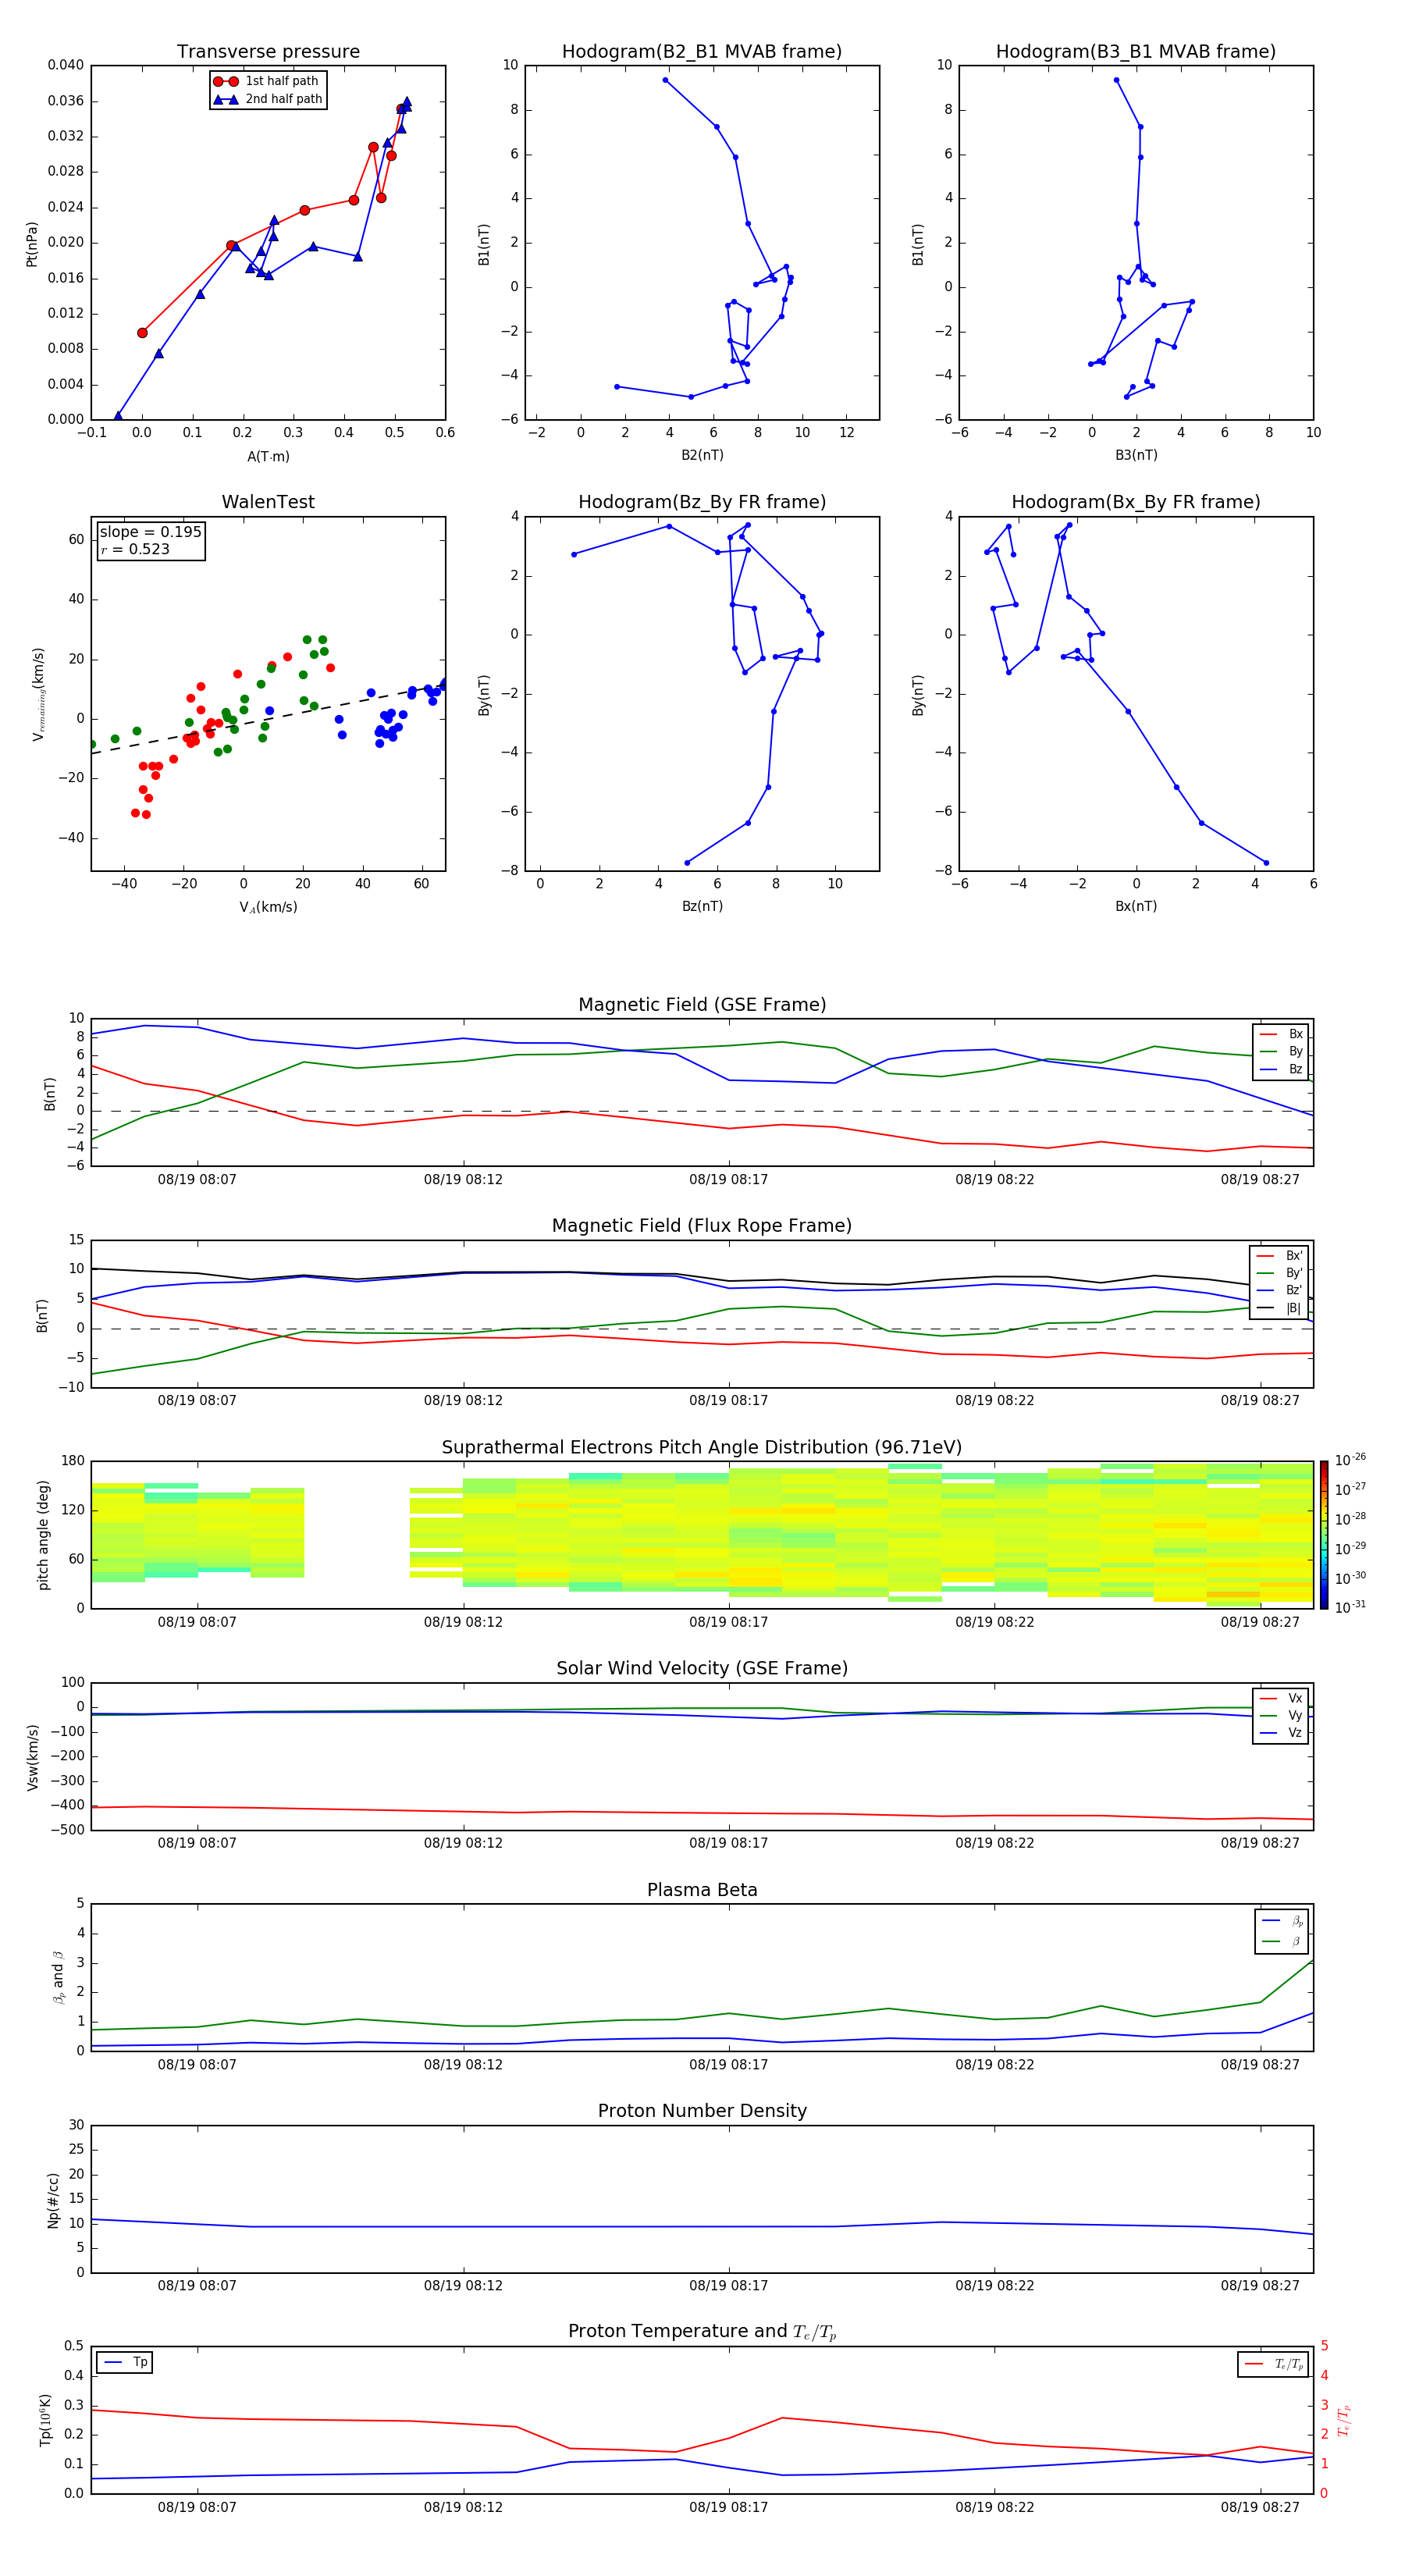This screenshot has width=1405, height=2576.
Task: Click 'Hodogram(B2_B1 MVAB frame)' title
Action: [x=702, y=52]
